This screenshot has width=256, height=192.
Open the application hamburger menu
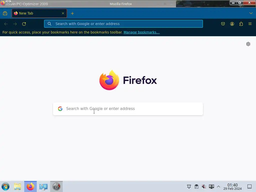click(250, 24)
